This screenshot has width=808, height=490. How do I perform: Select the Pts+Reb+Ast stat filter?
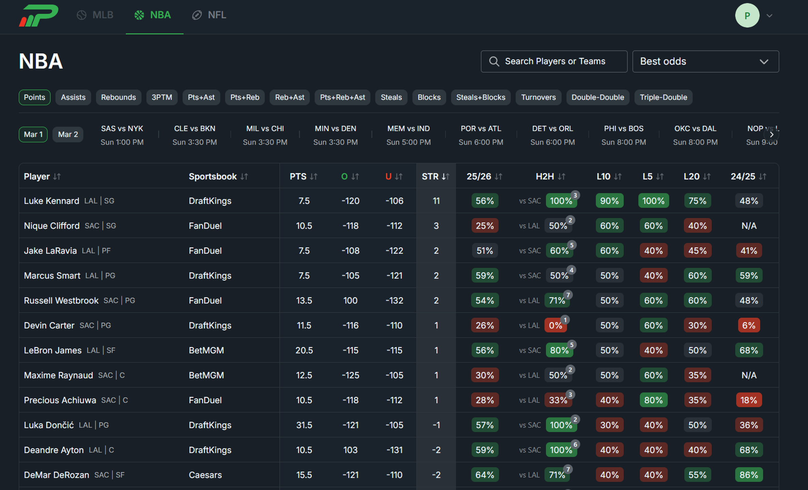tap(342, 97)
